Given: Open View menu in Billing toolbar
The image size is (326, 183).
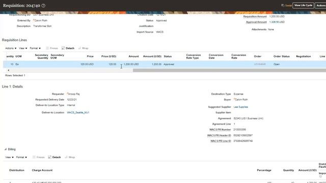Looking at the screenshot, I should coord(9,157).
